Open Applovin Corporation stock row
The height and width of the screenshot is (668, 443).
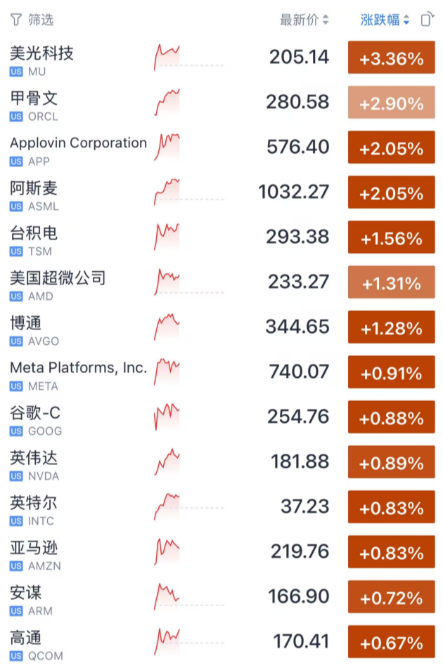pyautogui.click(x=78, y=143)
